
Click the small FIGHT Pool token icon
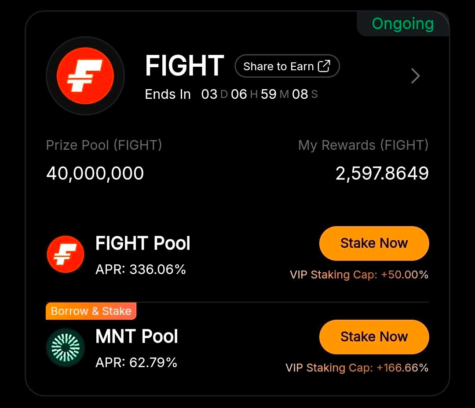pyautogui.click(x=66, y=254)
